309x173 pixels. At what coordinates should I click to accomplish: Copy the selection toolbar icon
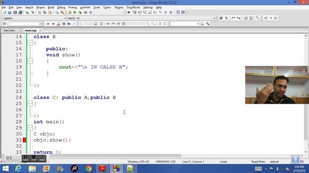tap(45, 12)
